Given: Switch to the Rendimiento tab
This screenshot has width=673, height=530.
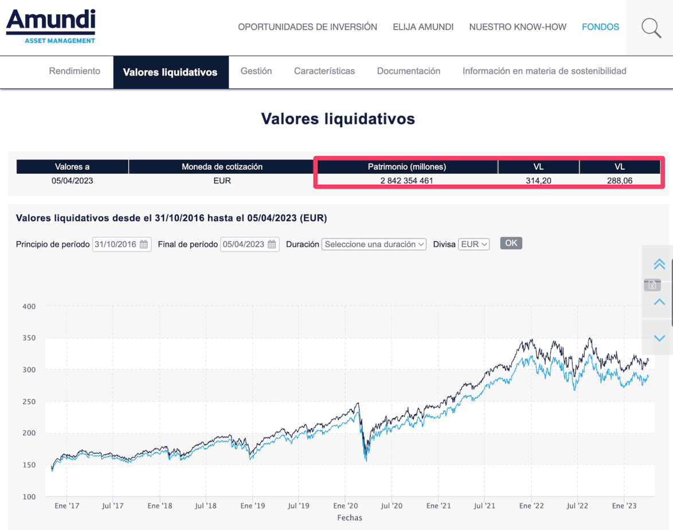Looking at the screenshot, I should click(75, 71).
